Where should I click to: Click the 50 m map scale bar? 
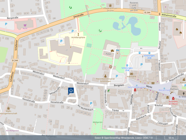click(x=171, y=138)
